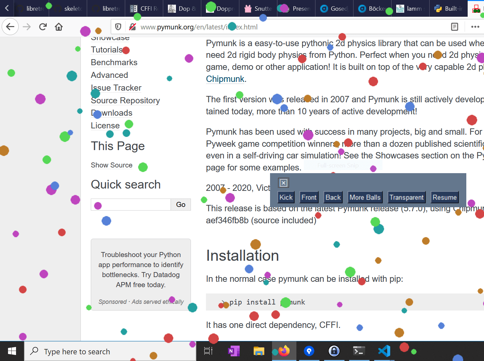The width and height of the screenshot is (484, 361).
Task: Open page actions three-dot menu
Action: 475,27
